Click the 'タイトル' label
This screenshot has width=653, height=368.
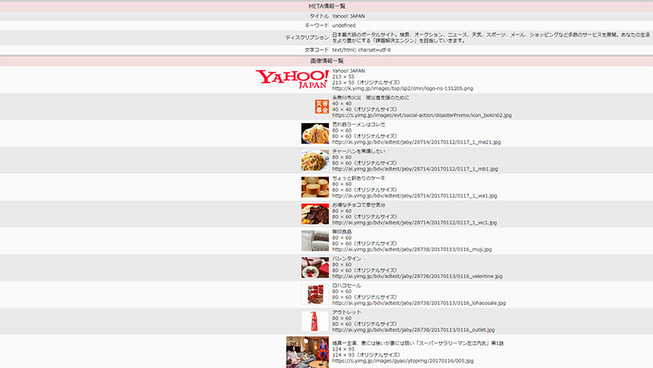319,16
